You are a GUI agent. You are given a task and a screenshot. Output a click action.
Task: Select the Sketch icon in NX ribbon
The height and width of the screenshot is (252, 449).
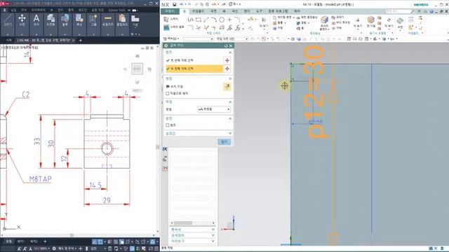(166, 19)
